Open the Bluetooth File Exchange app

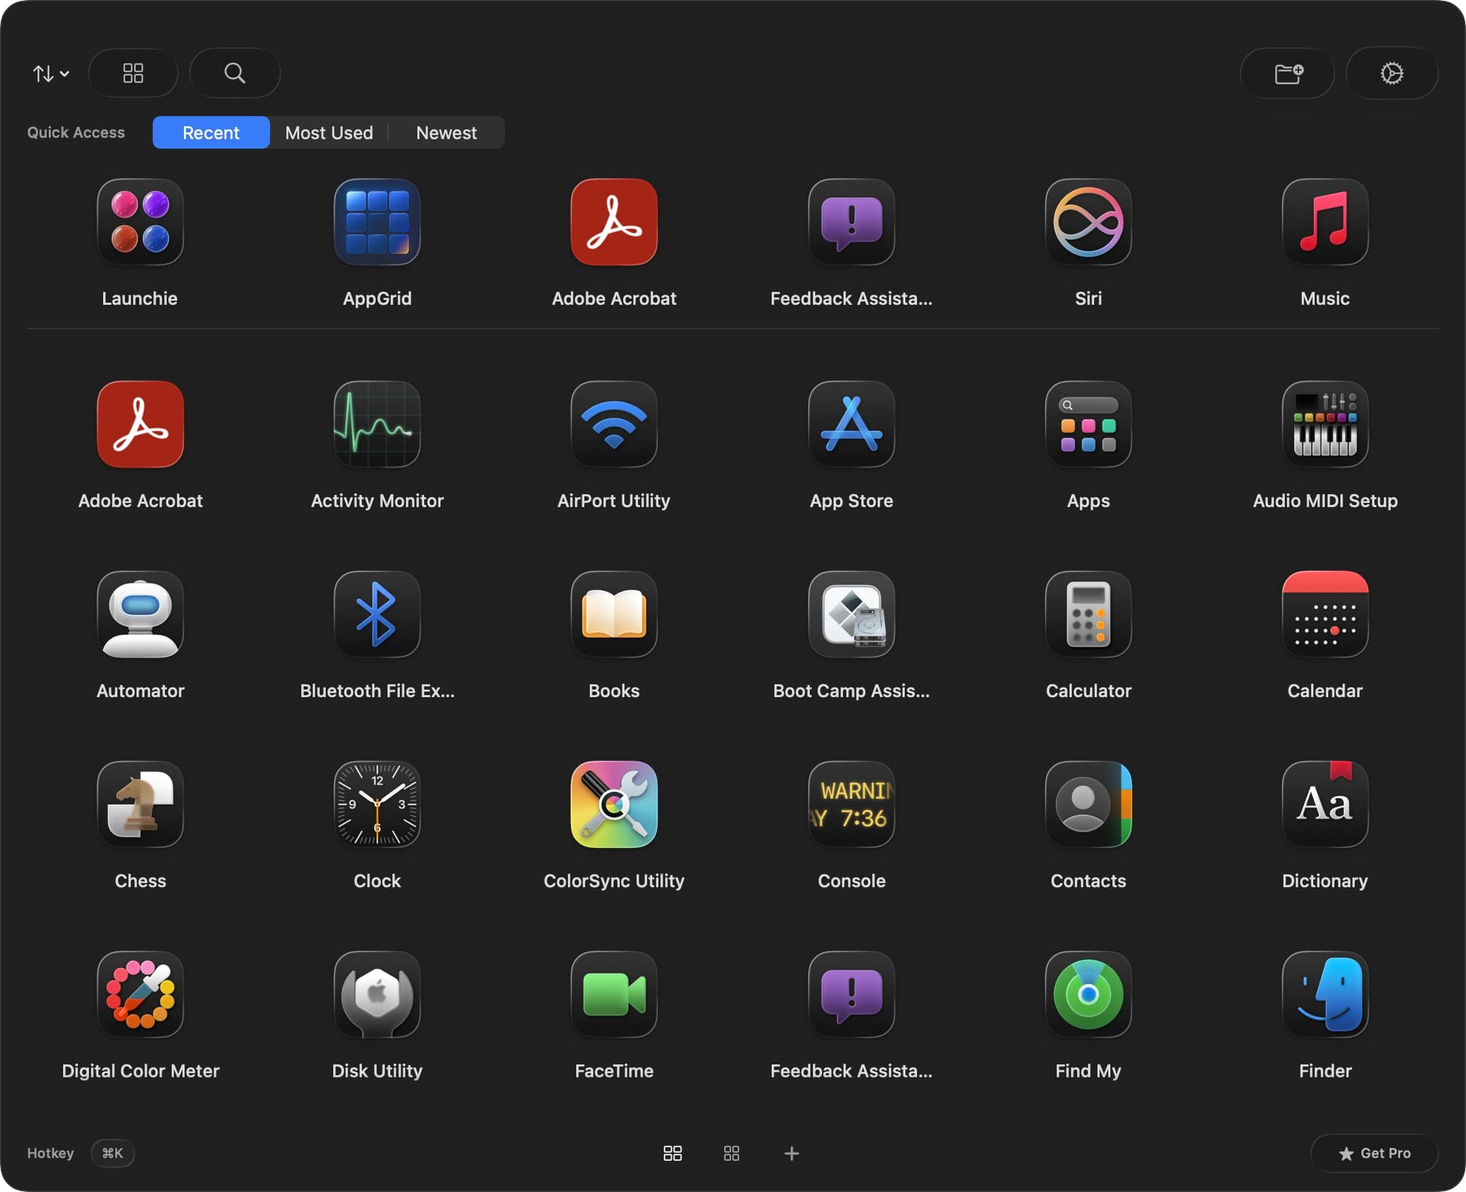coord(377,614)
